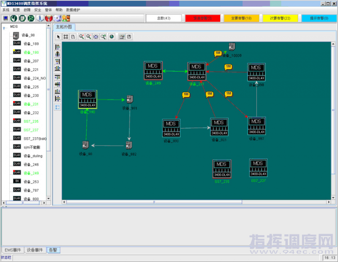
Task: Click the 设备_190 MDS node on topology
Action: point(87,99)
